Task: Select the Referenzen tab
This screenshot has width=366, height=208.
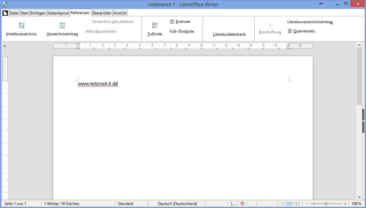Action: pos(80,13)
